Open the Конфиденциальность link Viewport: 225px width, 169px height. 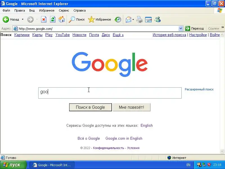point(109,148)
